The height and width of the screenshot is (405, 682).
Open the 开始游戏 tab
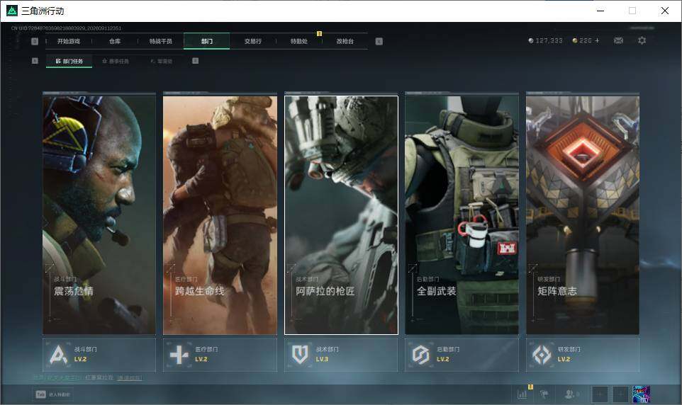click(x=69, y=41)
